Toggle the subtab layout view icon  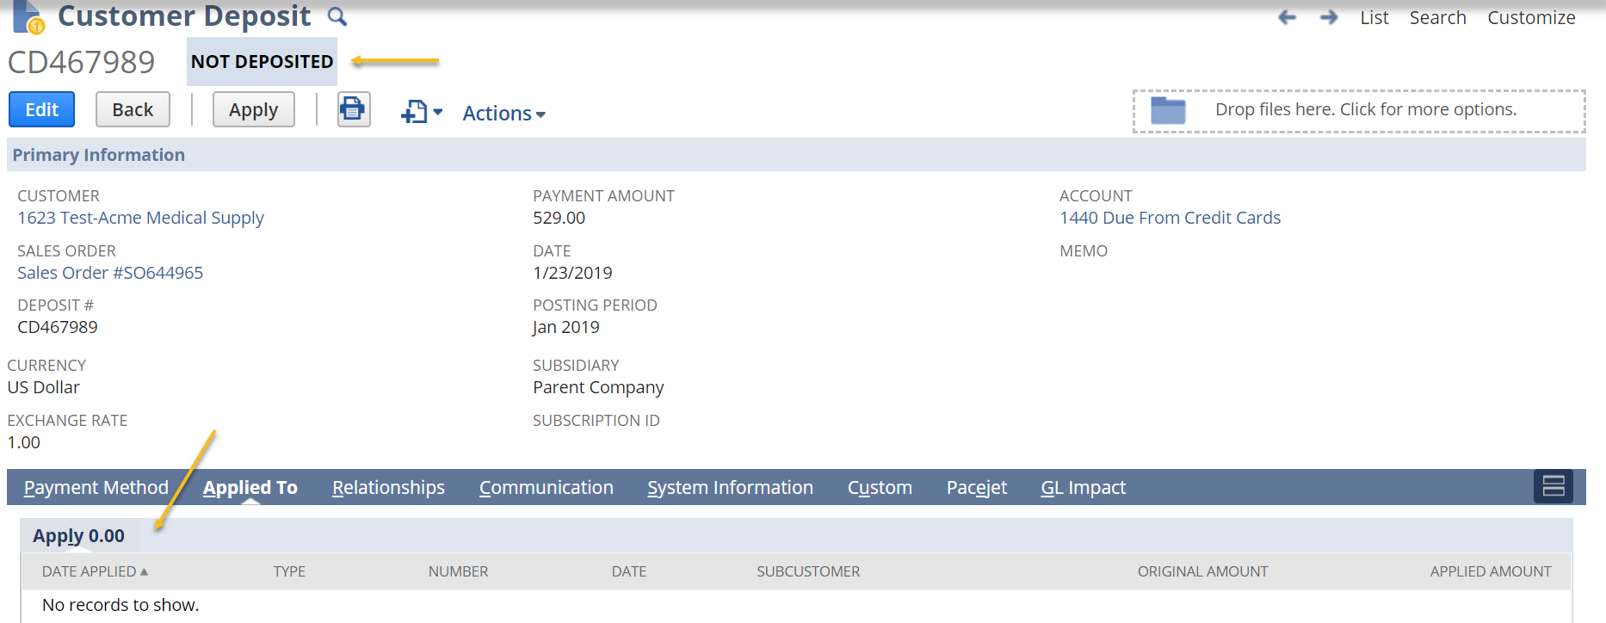pos(1553,486)
